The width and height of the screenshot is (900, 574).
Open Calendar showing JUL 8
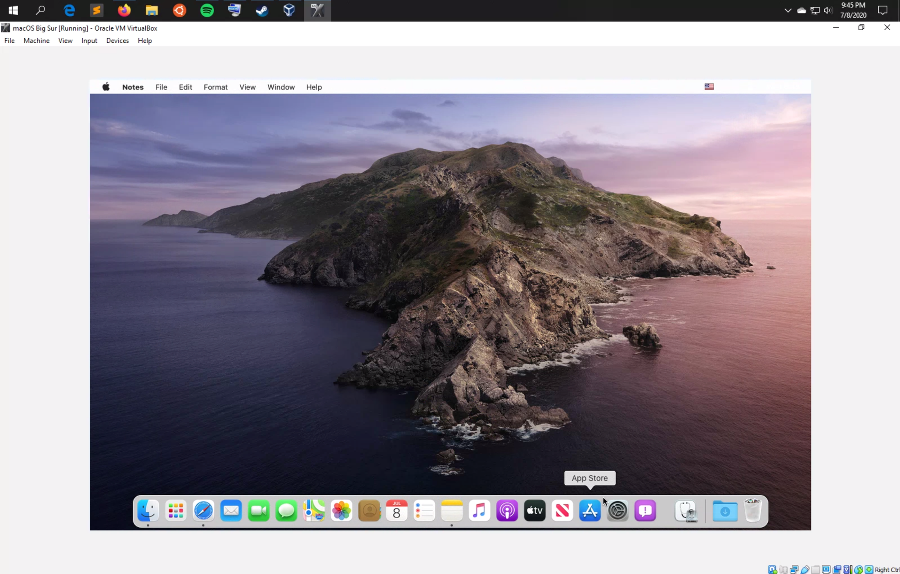click(x=396, y=510)
